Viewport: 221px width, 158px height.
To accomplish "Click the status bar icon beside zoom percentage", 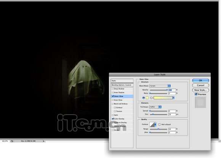I will tap(12, 141).
